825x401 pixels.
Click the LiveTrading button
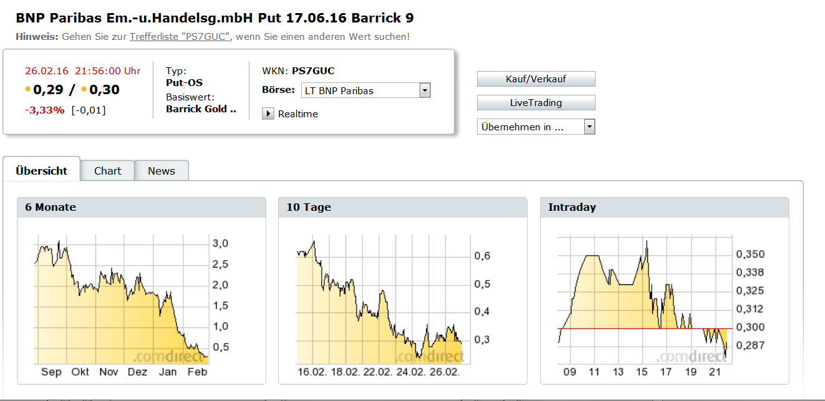coord(536,103)
